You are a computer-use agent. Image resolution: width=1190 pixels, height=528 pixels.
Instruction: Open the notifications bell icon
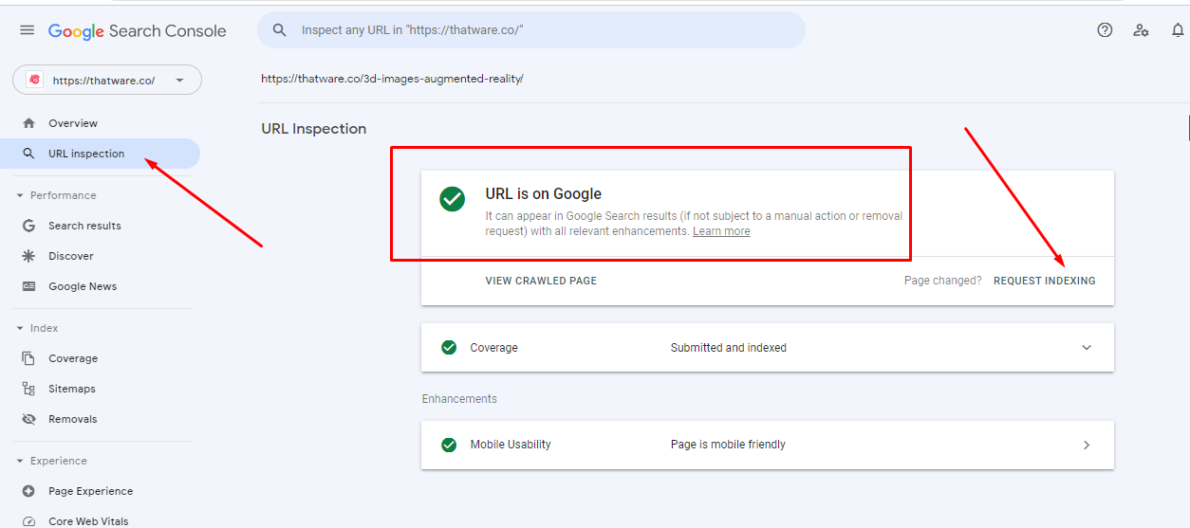(x=1178, y=30)
